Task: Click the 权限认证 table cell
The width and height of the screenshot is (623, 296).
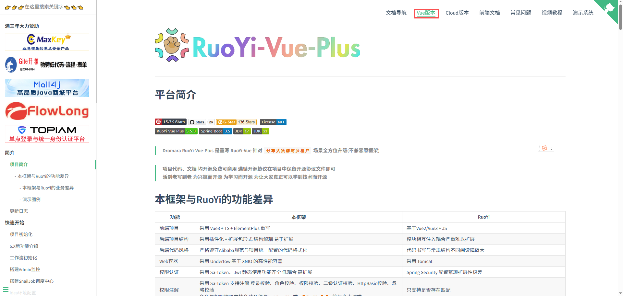Action: coord(175,272)
